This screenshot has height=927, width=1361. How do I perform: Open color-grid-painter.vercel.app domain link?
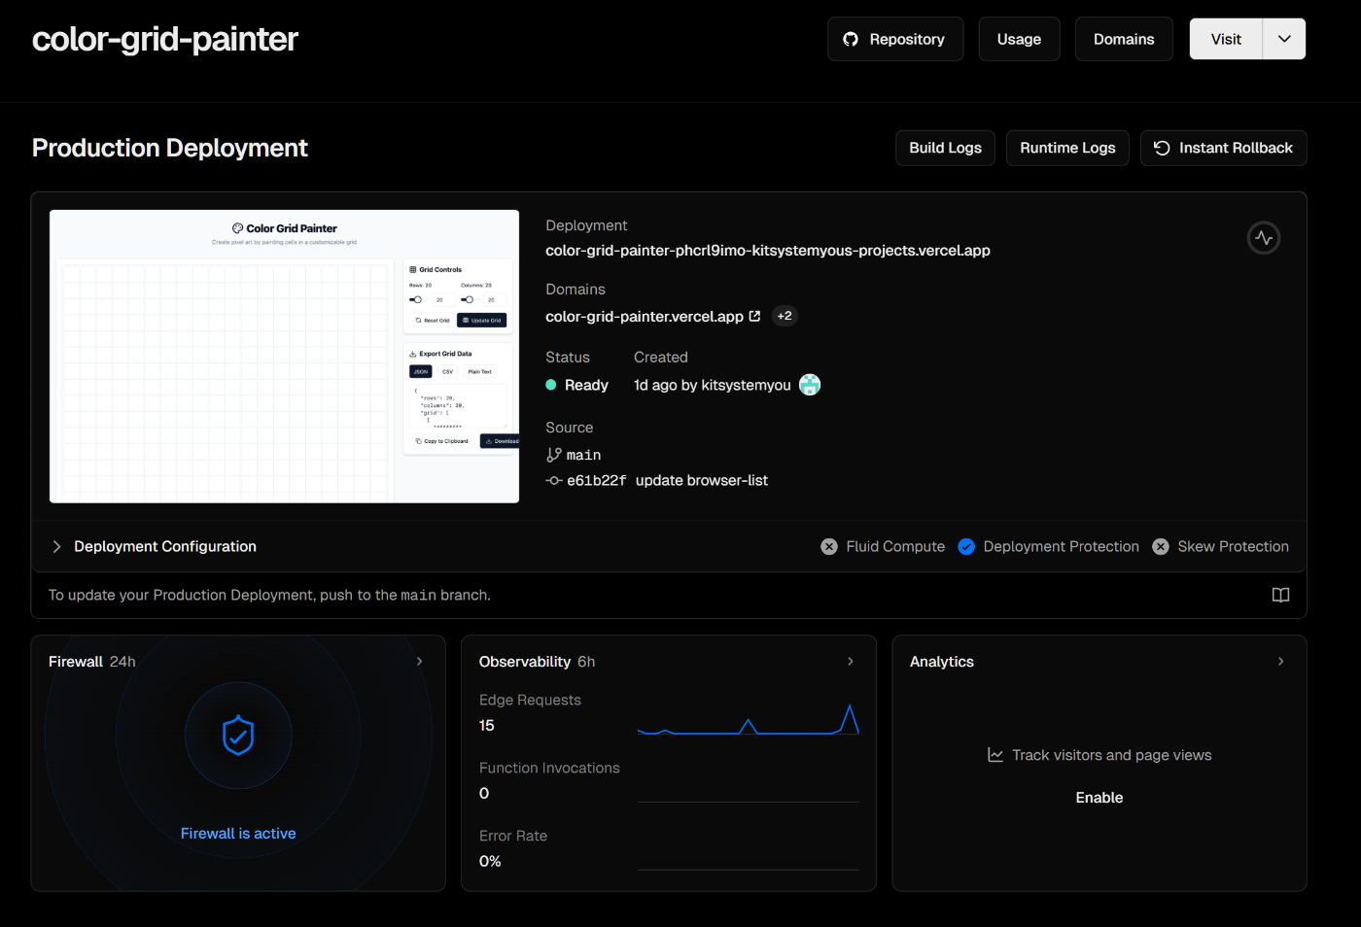tap(645, 317)
